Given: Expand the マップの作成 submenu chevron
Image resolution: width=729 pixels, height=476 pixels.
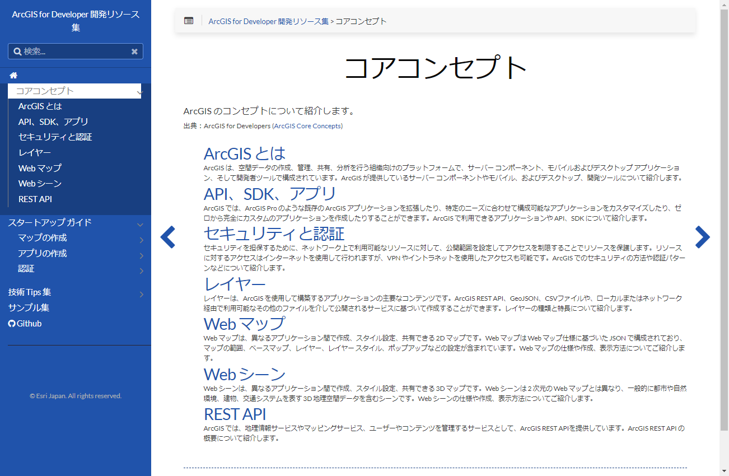Looking at the screenshot, I should [x=141, y=240].
